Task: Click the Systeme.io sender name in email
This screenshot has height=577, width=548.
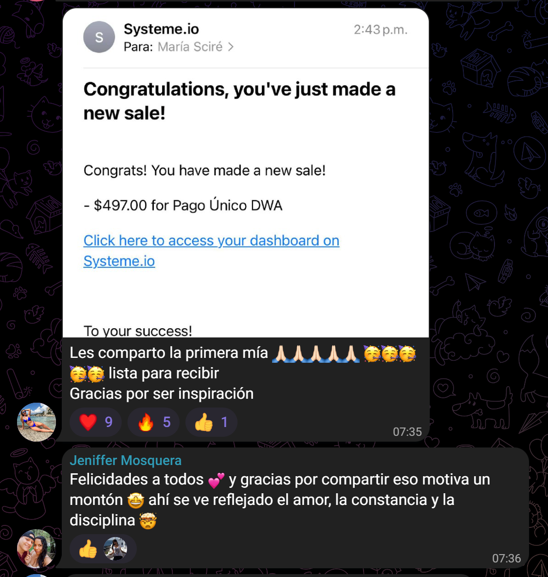Action: click(161, 29)
